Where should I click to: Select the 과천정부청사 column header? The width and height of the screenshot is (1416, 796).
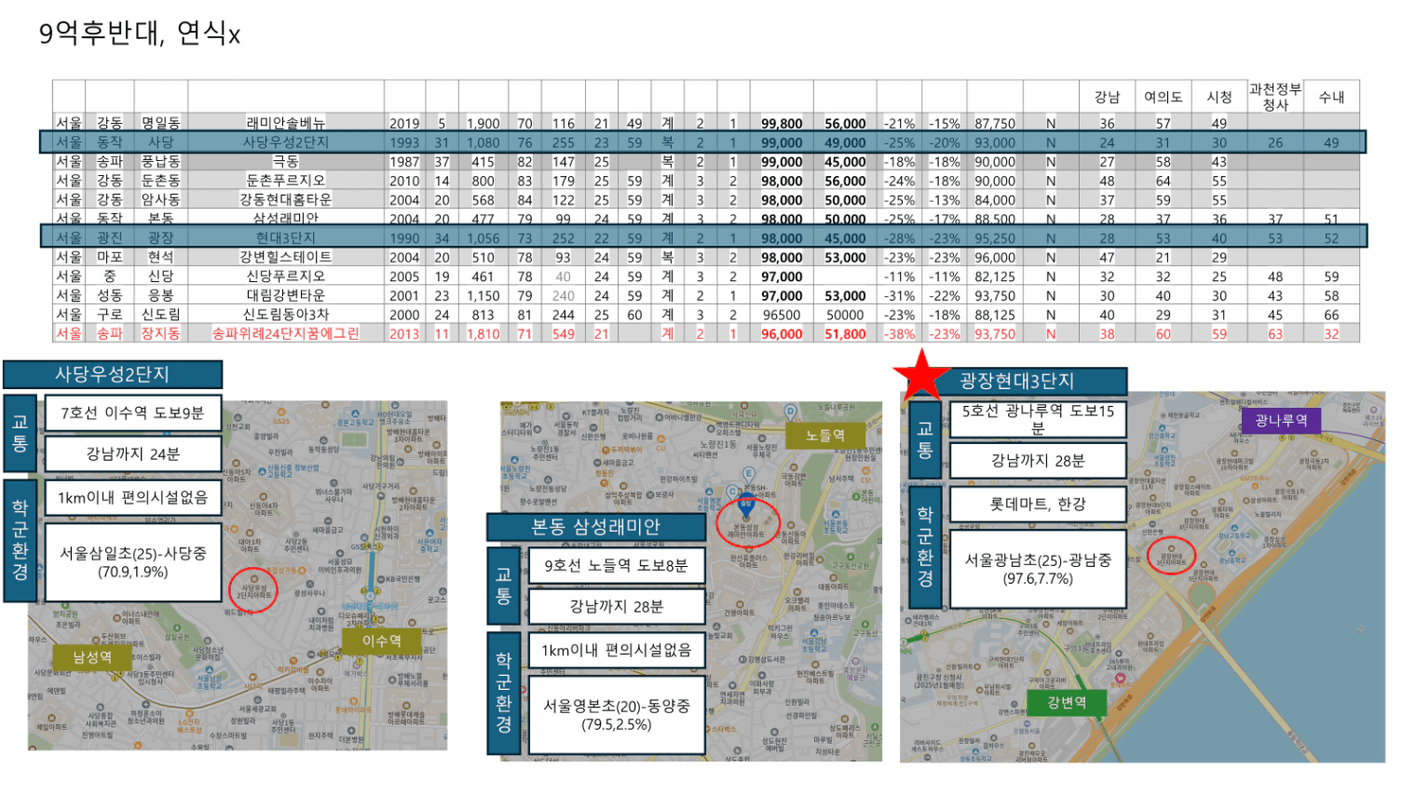1275,97
